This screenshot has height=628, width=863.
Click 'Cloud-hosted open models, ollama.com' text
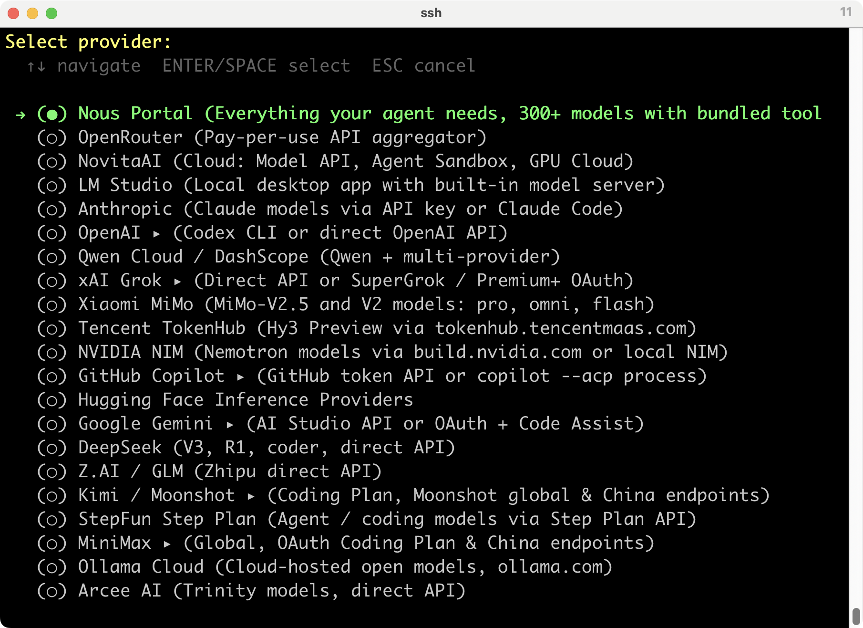tap(413, 567)
